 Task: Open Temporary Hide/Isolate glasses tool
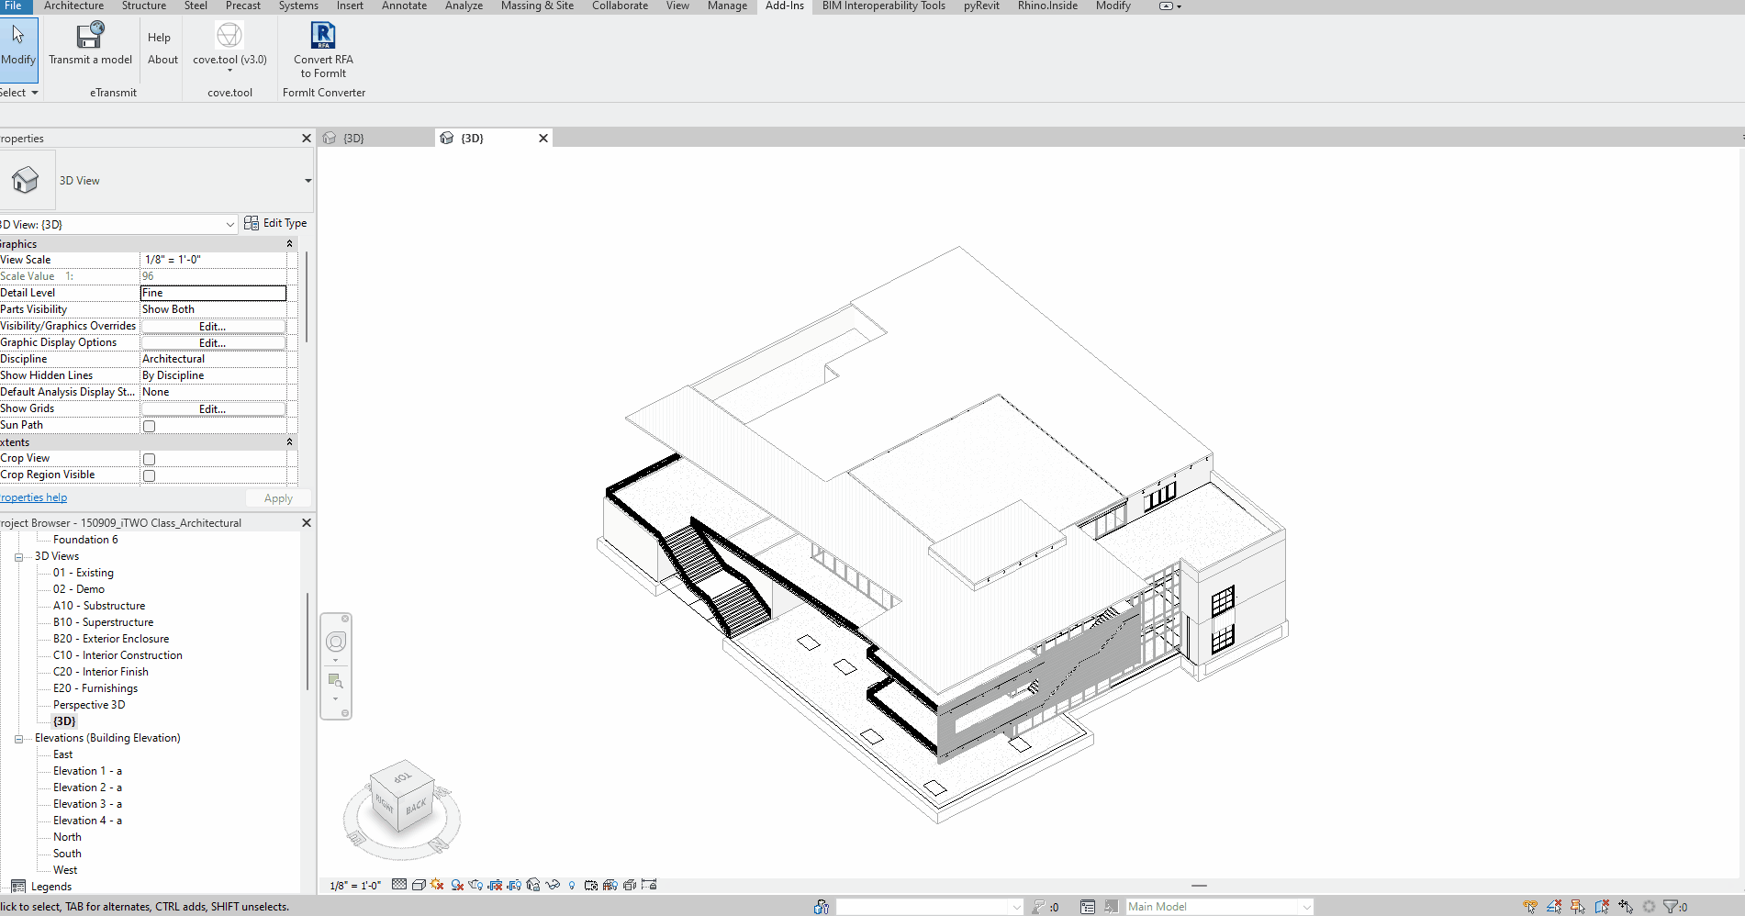pos(552,885)
